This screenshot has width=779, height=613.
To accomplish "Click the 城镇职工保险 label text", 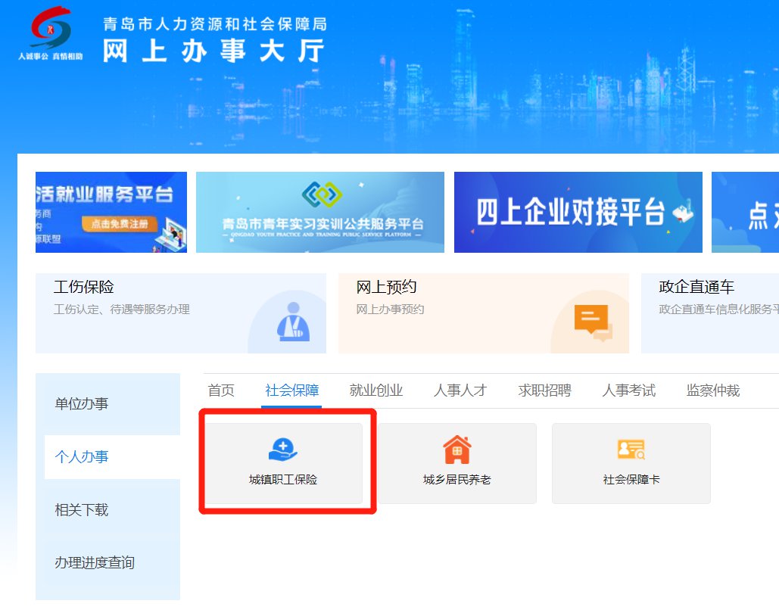I will pos(282,479).
